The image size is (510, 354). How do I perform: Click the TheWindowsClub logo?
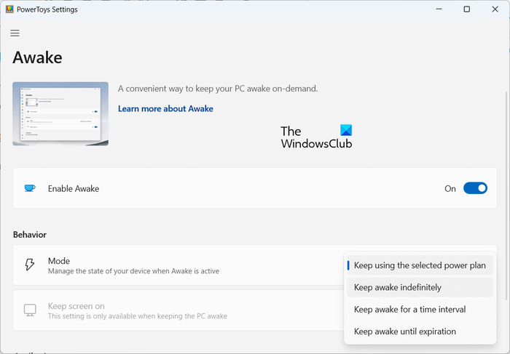coord(316,137)
